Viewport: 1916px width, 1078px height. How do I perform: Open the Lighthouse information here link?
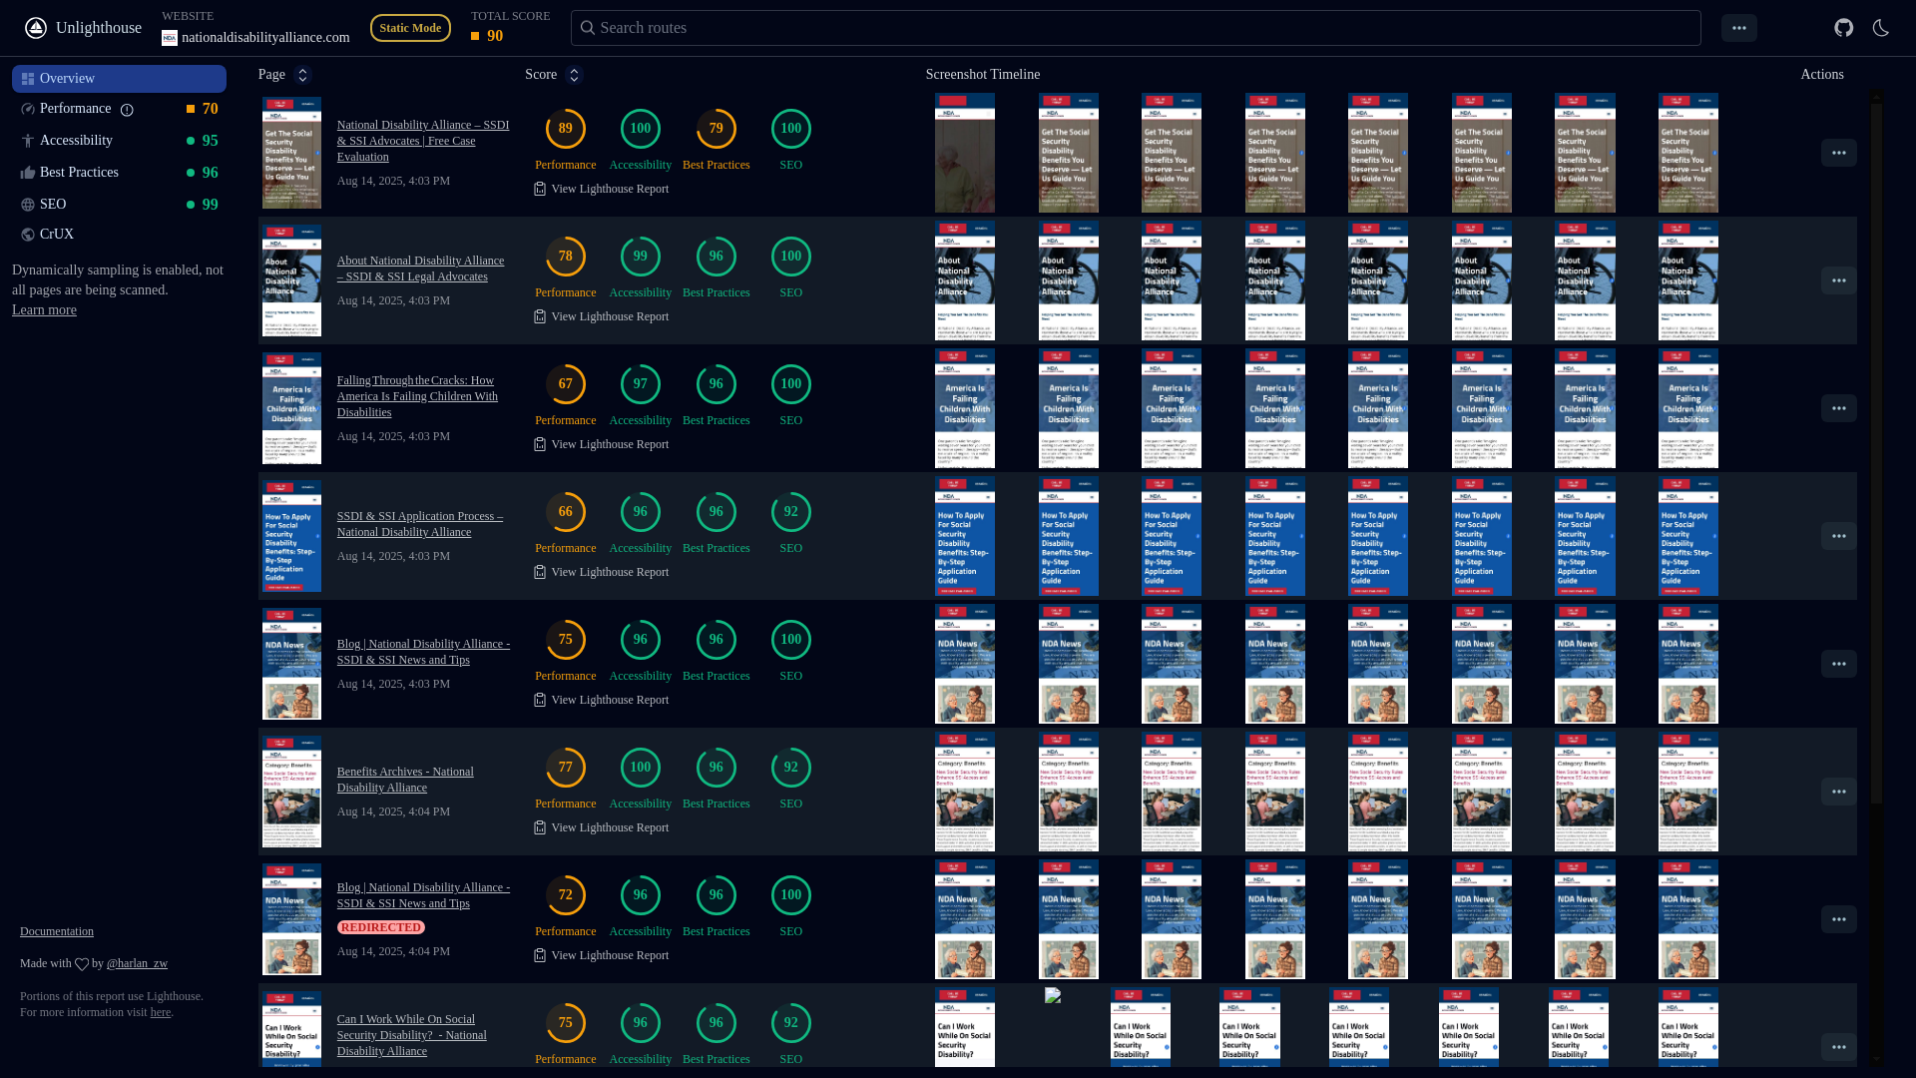(161, 1012)
